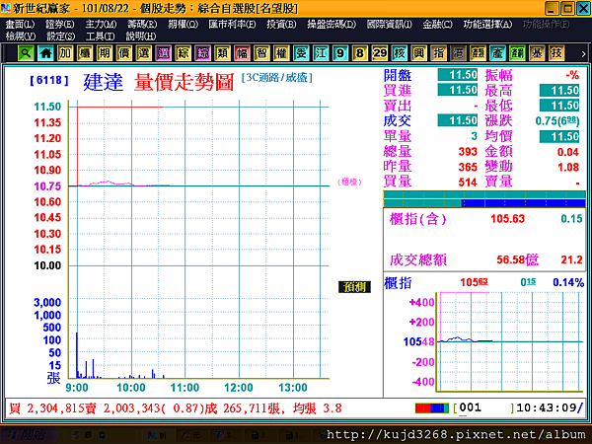Click the buy/sell ratio bar
The image size is (592, 444).
point(484,199)
